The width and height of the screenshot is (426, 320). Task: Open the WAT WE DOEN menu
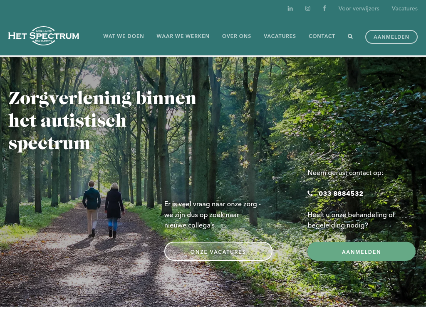point(124,36)
